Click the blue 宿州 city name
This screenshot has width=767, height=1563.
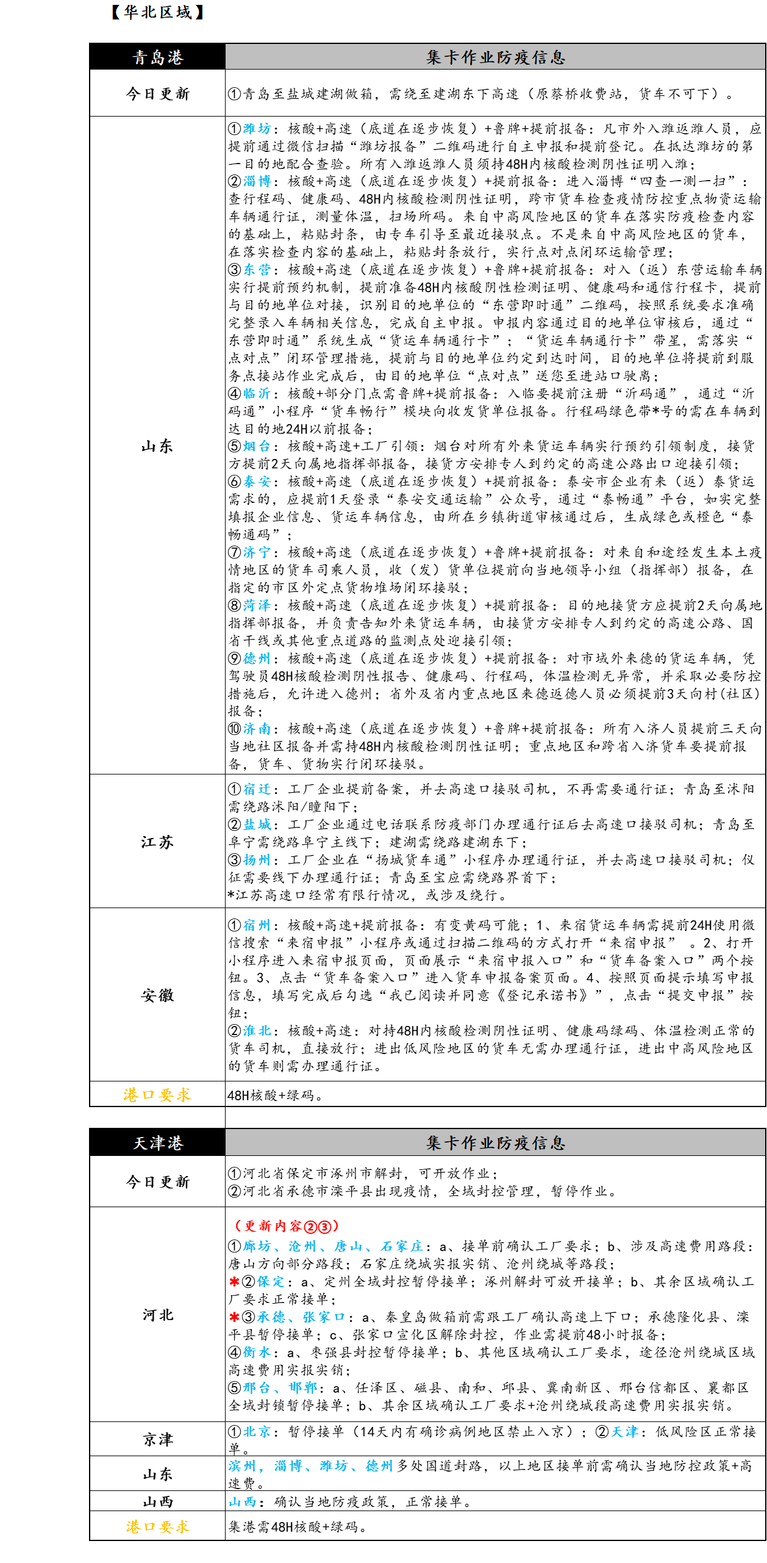tap(257, 925)
